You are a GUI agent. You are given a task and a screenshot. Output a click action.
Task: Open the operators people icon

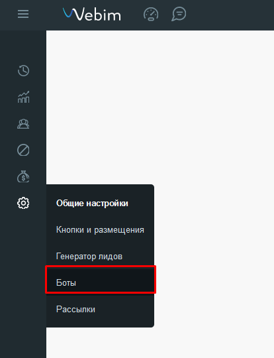(23, 124)
